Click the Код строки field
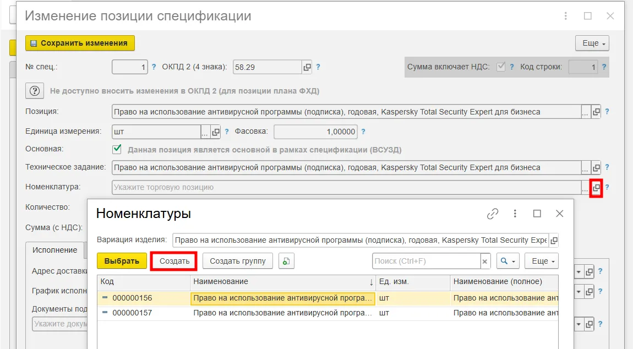The height and width of the screenshot is (349, 633). 583,67
